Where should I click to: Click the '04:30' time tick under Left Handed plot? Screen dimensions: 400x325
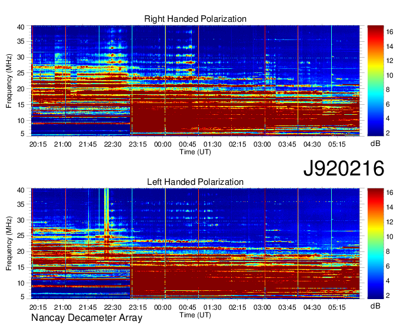point(312,307)
